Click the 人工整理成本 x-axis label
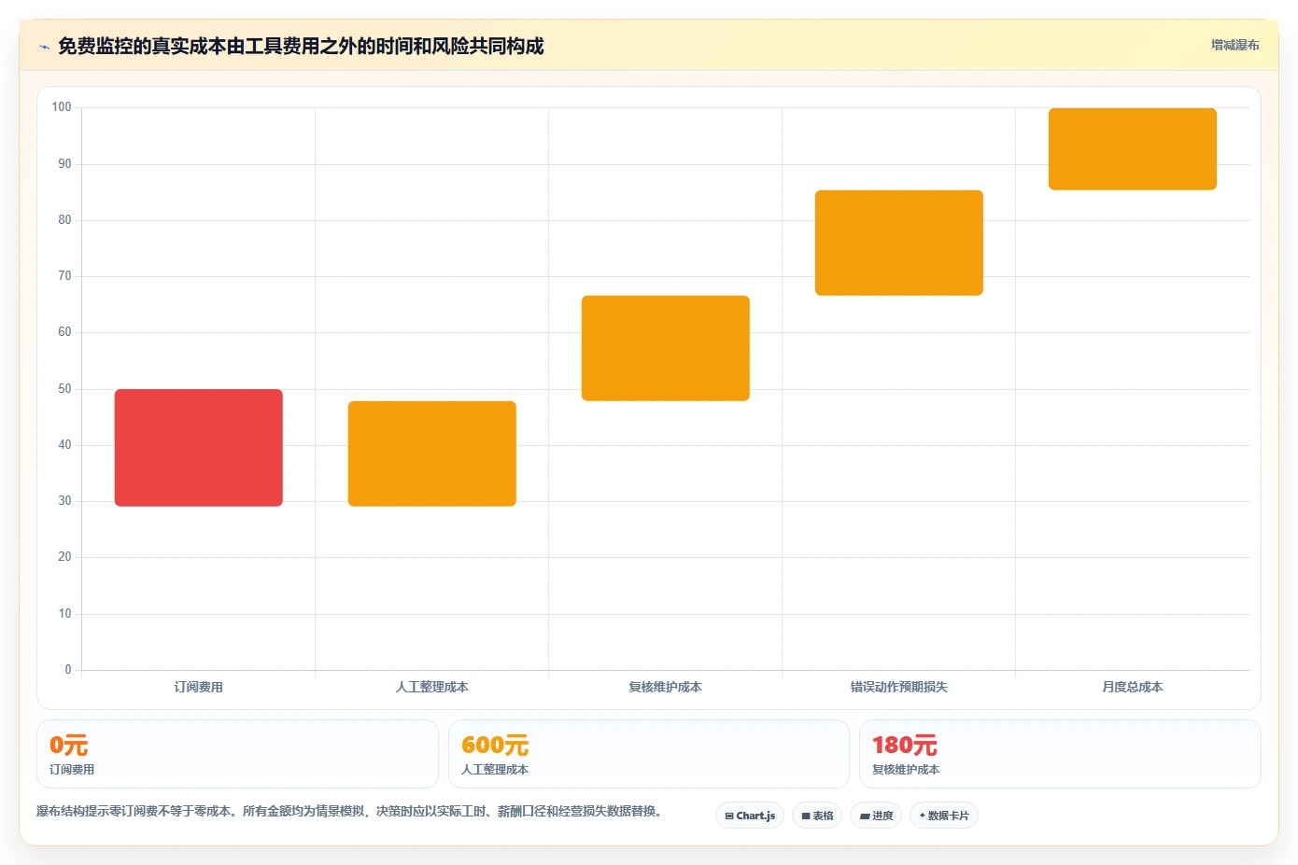Viewport: 1298px width, 865px height. point(432,687)
